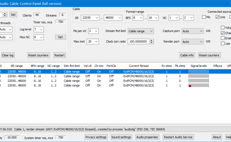Click the Clear log button
The width and height of the screenshot is (231, 142).
(x=8, y=55)
